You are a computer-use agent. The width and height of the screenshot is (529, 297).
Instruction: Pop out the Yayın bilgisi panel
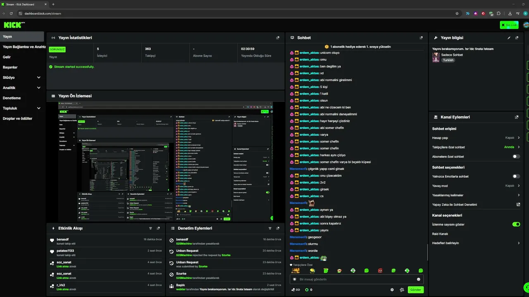click(517, 38)
